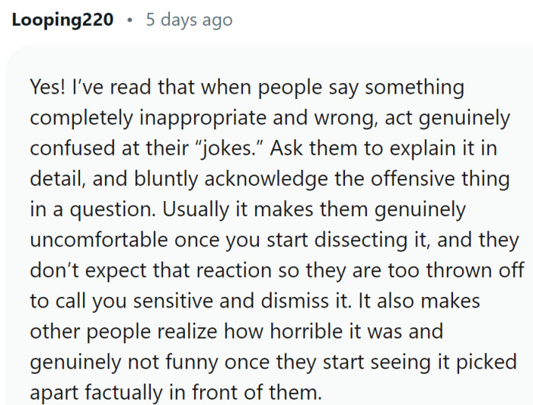Click the "5 days ago" timestamp

pyautogui.click(x=189, y=20)
